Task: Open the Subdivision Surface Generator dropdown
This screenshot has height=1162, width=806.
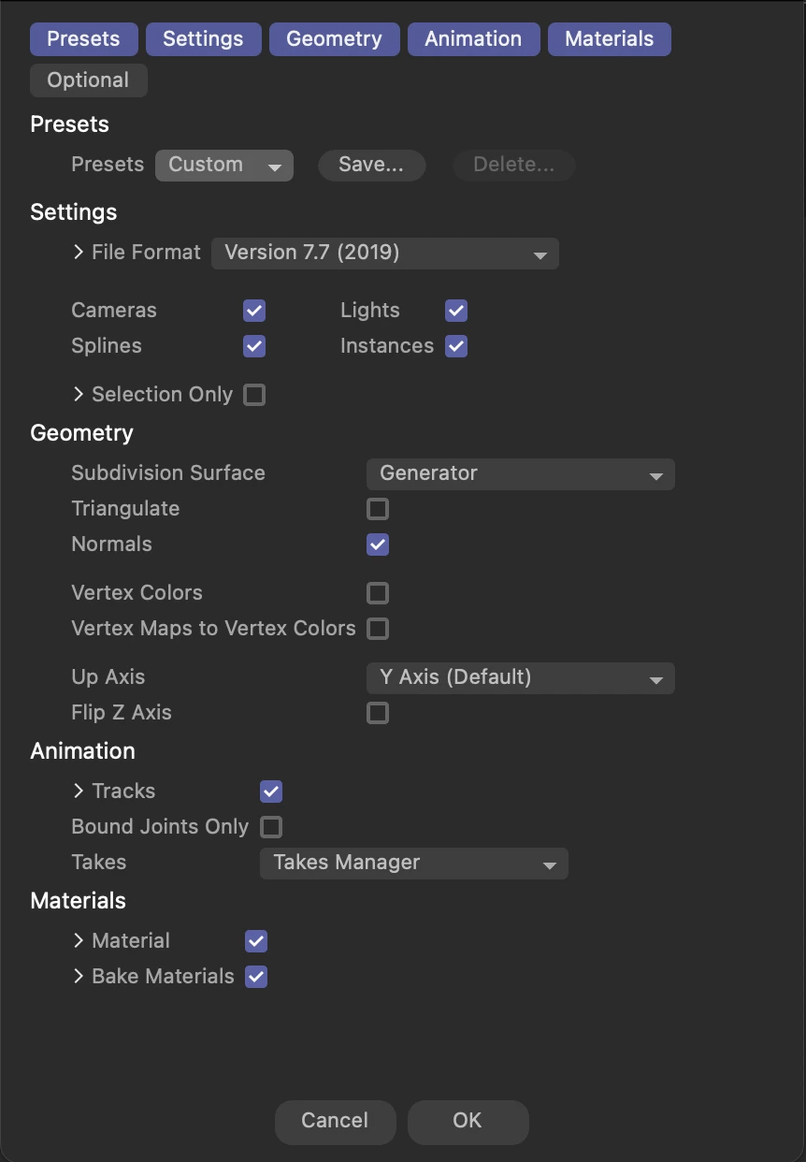Action: [520, 474]
